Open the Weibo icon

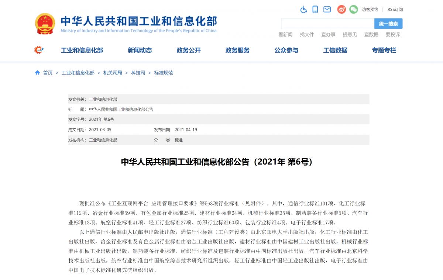point(341,10)
